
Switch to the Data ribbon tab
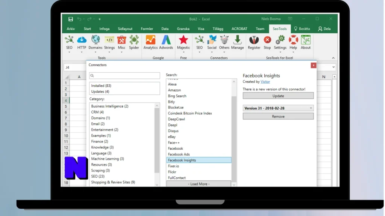[165, 28]
